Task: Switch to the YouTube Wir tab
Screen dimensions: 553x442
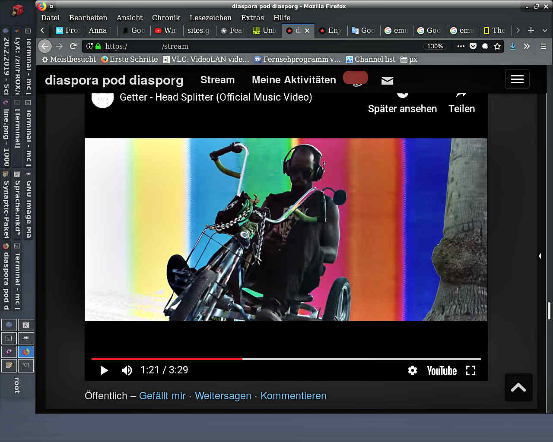Action: pos(167,30)
